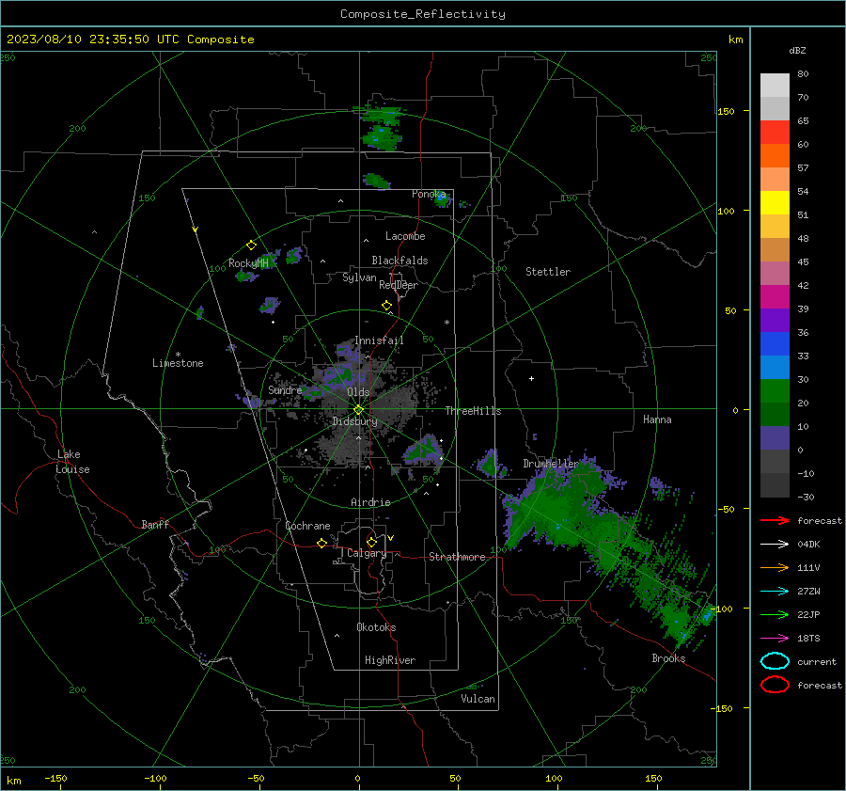Image resolution: width=846 pixels, height=791 pixels.
Task: Click the yellow diamond marker above Calgary
Action: [x=371, y=542]
